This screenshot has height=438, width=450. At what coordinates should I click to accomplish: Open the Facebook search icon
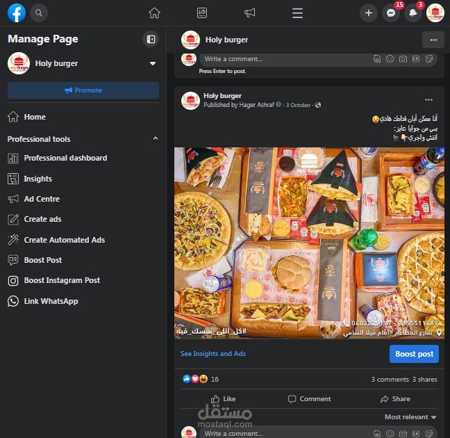point(39,13)
